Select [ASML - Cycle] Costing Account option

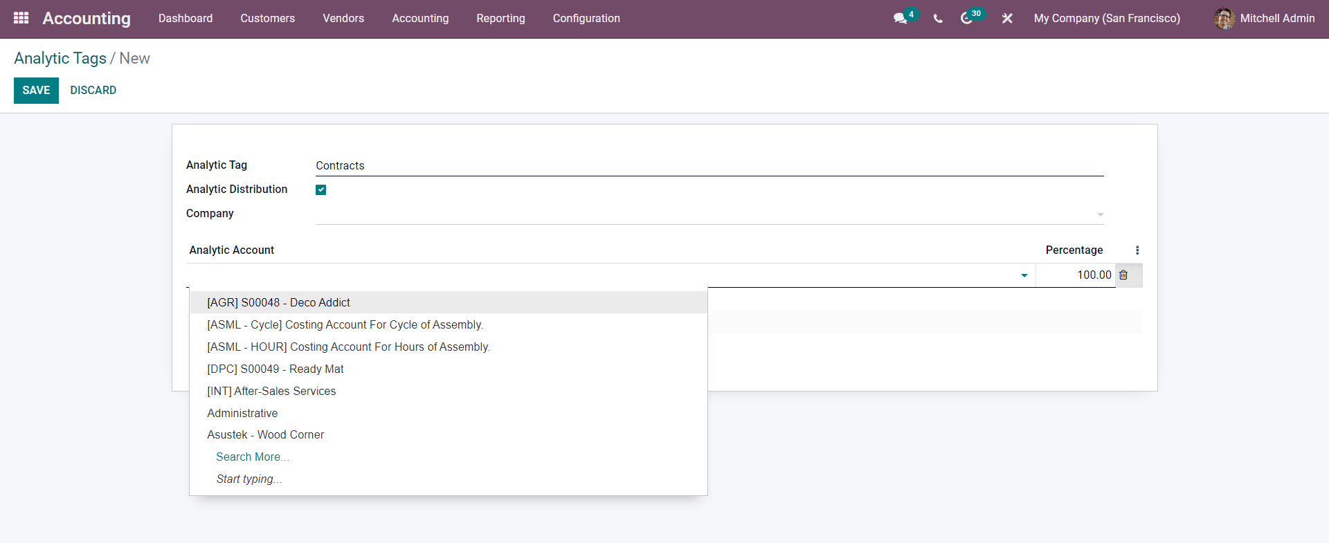click(x=449, y=325)
